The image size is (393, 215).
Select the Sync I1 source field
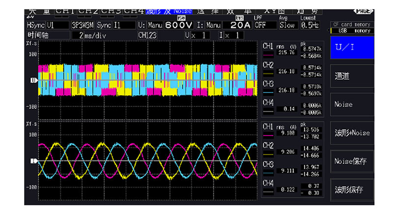[116, 25]
